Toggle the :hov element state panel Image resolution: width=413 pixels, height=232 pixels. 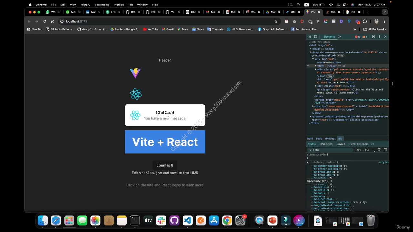tap(358, 150)
